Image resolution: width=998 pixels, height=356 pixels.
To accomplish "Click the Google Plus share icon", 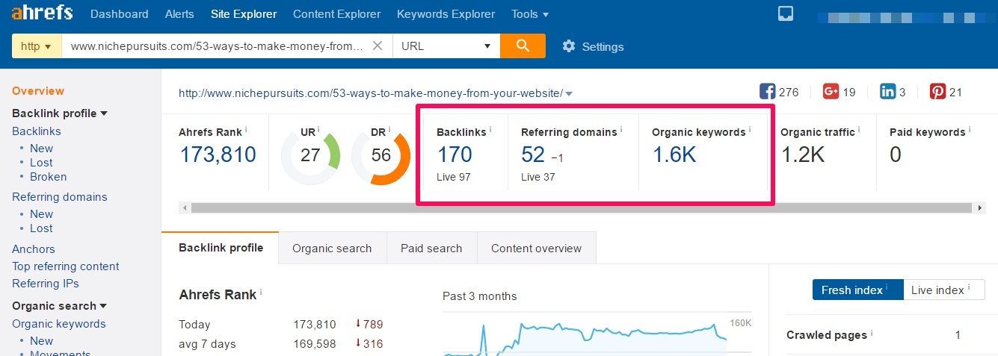I will (831, 92).
